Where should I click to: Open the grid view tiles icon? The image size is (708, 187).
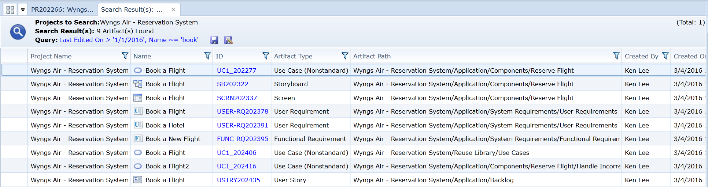click(x=10, y=10)
